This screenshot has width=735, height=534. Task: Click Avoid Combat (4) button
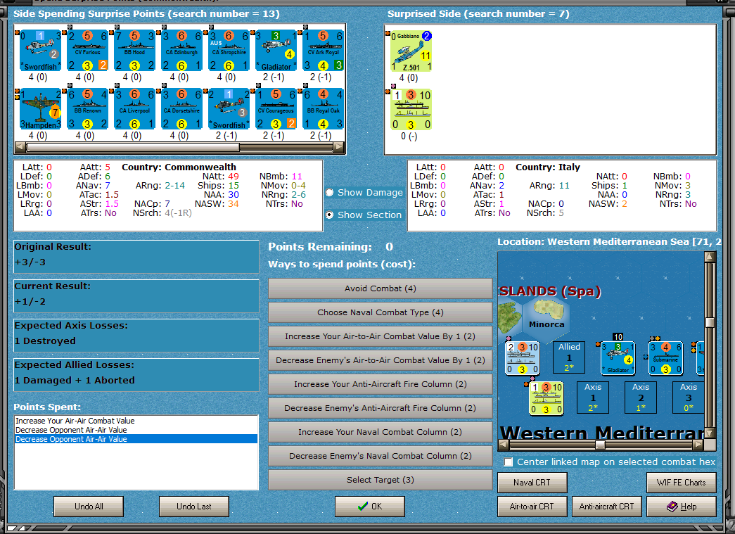pos(380,288)
